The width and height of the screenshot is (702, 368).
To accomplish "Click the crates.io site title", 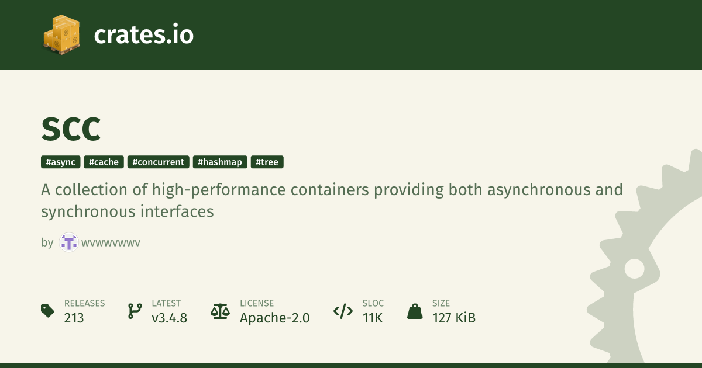I will tap(144, 35).
